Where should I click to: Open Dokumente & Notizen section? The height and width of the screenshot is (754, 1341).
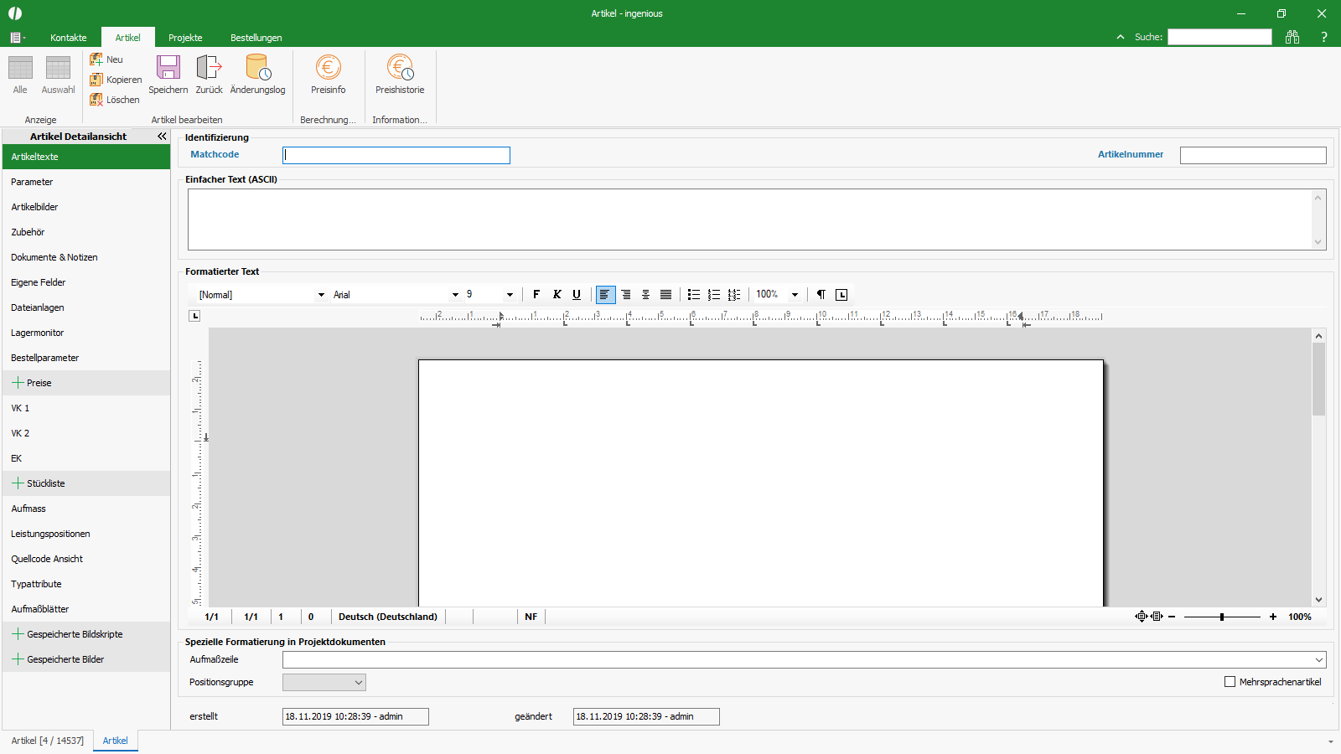click(85, 257)
